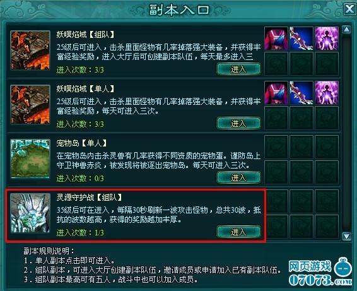Select the 宠物岛 island map thumbnail
Image resolution: width=357 pixels, height=291 pixels.
[x=30, y=159]
